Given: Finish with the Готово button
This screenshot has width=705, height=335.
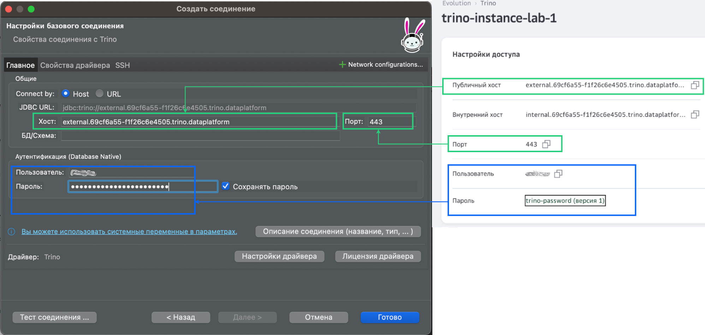Looking at the screenshot, I should click(x=390, y=317).
